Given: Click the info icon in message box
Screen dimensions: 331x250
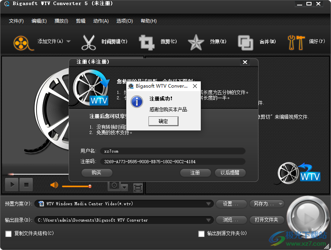Looking at the screenshot, I should coord(137,102).
